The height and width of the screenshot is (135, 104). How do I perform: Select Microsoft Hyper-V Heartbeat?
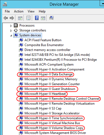[45, 94]
